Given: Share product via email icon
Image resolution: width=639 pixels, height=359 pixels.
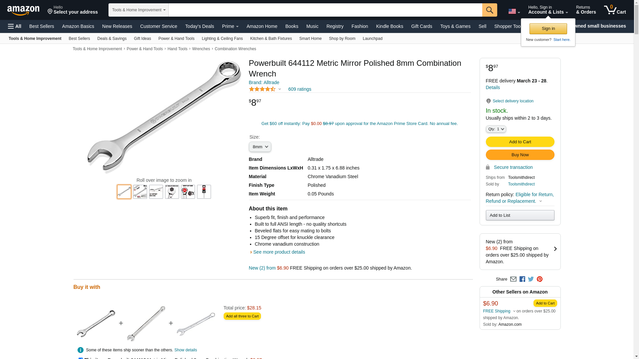Looking at the screenshot, I should point(513,279).
